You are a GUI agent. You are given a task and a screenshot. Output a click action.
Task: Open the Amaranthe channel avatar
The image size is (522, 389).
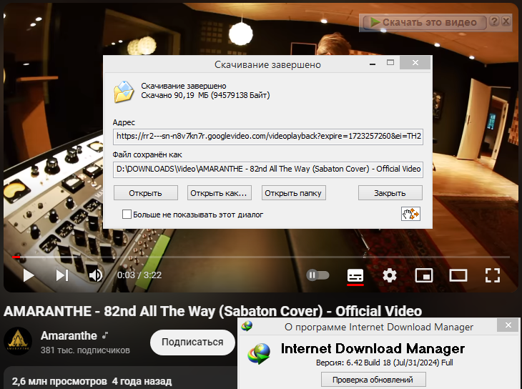pos(18,341)
